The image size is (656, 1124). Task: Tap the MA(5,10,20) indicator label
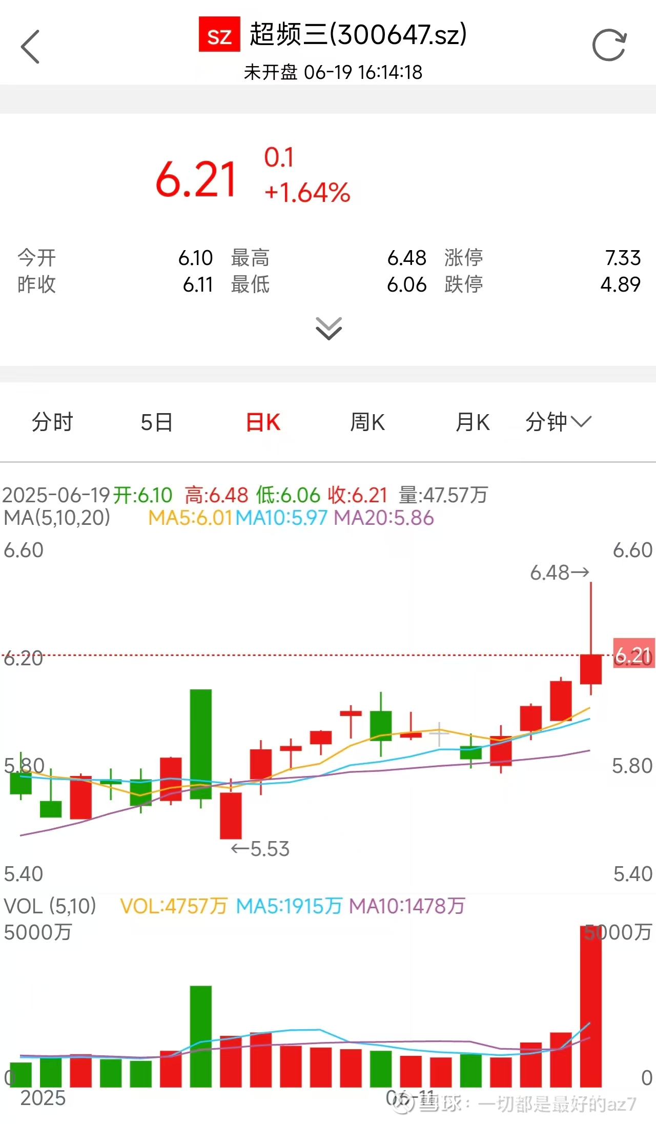point(57,518)
